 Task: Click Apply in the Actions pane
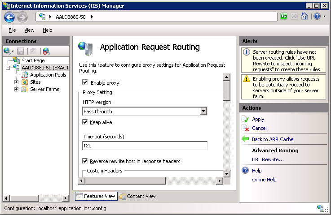pyautogui.click(x=258, y=119)
